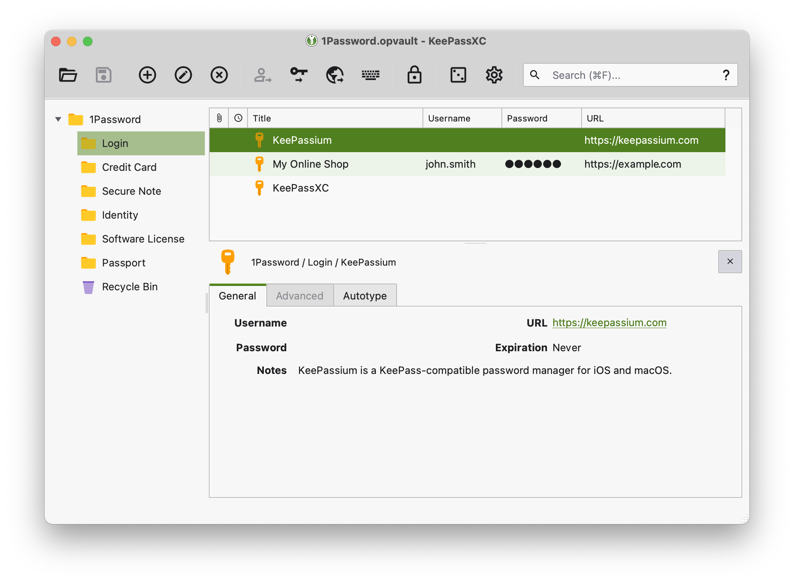
Task: Click the Lock Database padlock icon
Action: pyautogui.click(x=414, y=74)
